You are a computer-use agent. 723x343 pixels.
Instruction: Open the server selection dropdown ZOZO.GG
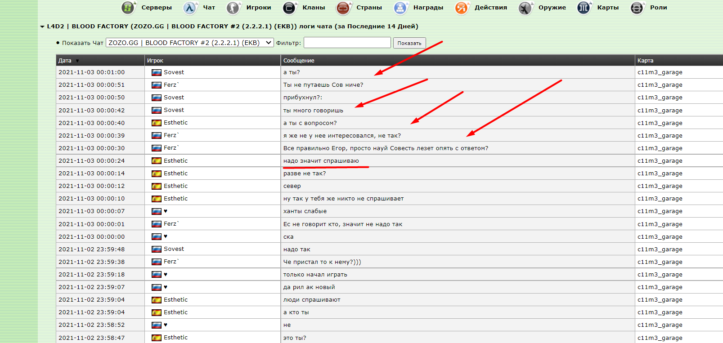coord(189,43)
